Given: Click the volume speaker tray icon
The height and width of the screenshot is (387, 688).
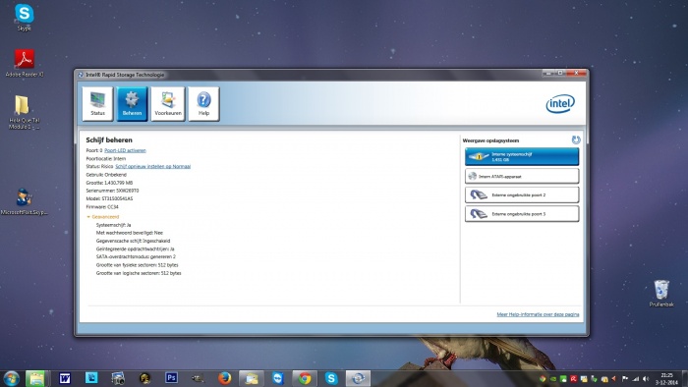Looking at the screenshot, I should pyautogui.click(x=646, y=379).
